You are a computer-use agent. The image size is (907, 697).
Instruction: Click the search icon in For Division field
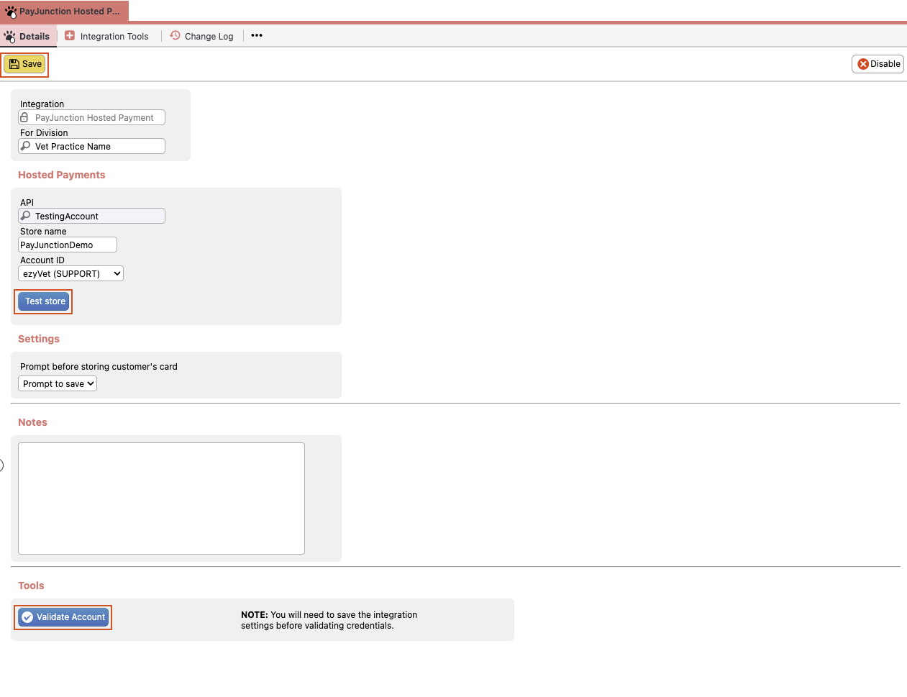point(26,146)
